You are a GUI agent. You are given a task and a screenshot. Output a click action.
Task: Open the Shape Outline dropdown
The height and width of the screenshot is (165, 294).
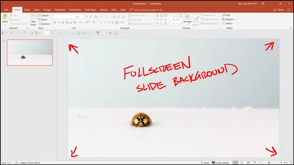coord(210,19)
